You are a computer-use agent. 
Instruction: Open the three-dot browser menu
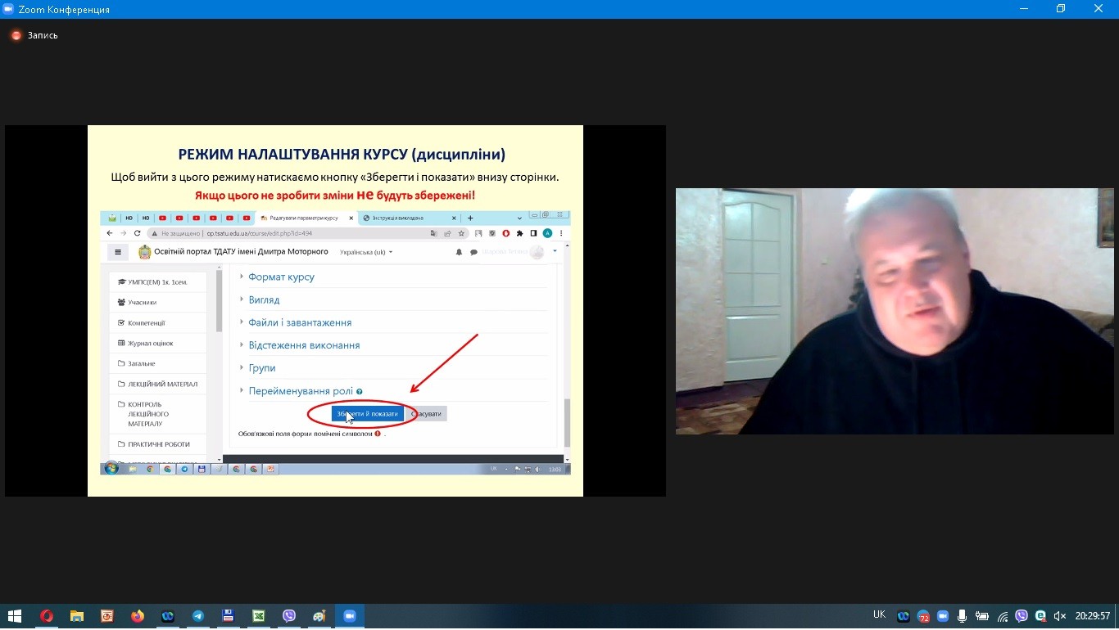tap(561, 233)
